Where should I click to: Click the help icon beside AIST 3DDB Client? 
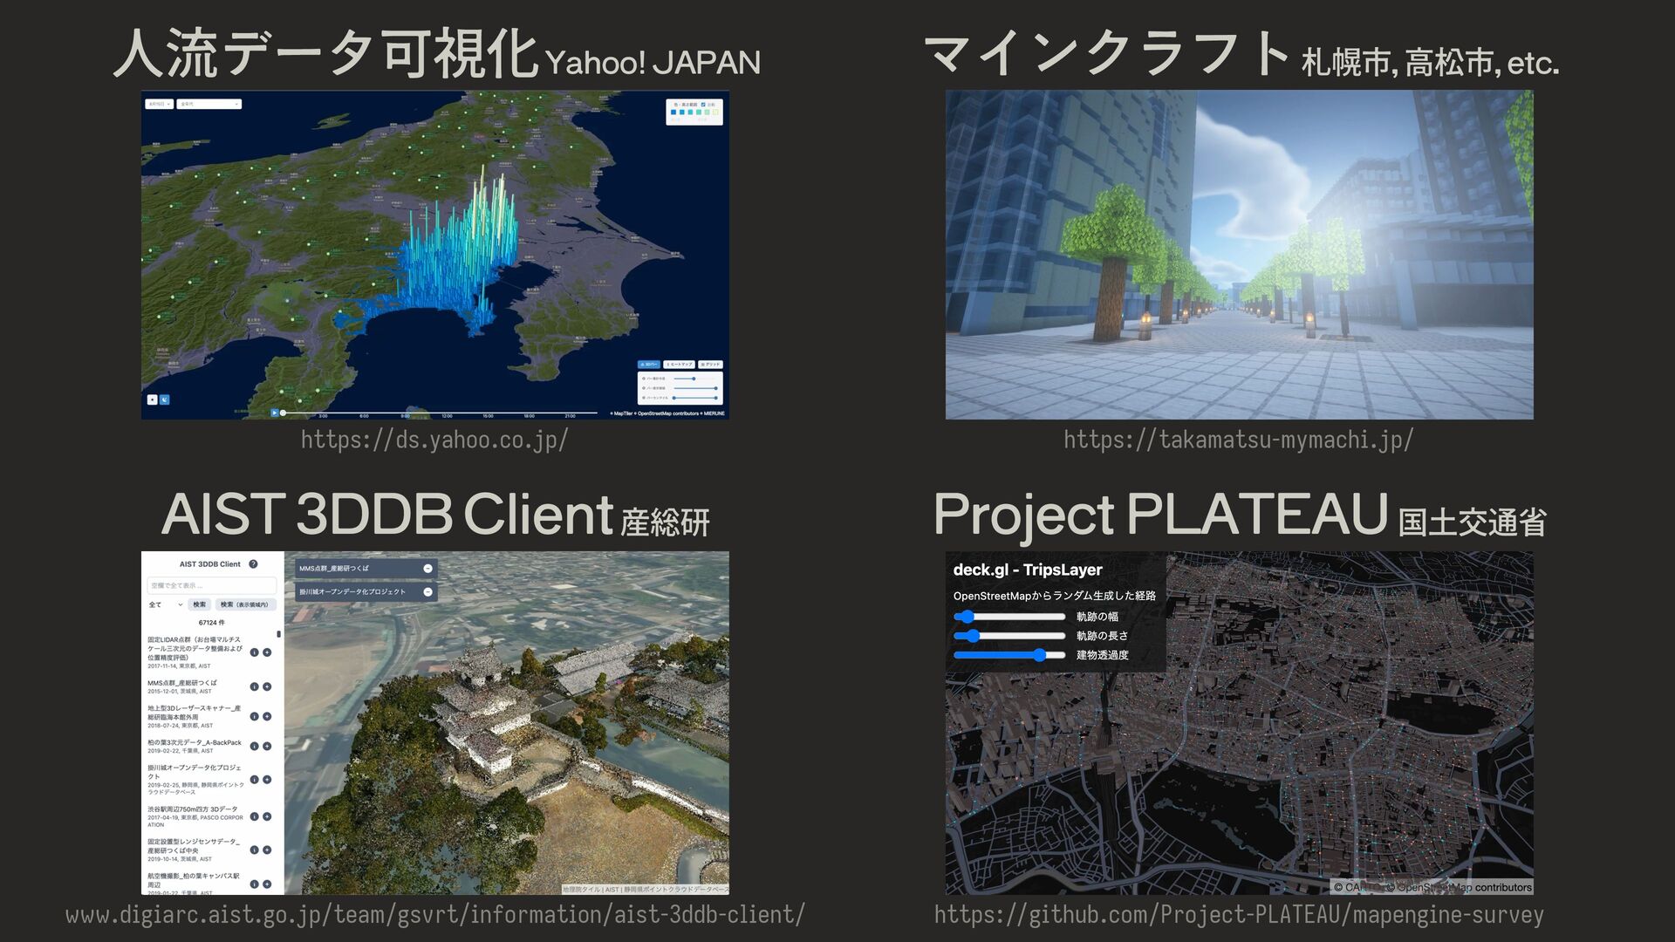point(253,564)
